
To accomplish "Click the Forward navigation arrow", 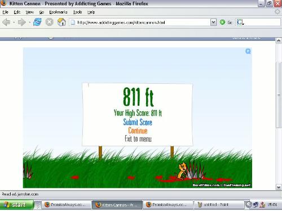I will tap(21, 23).
